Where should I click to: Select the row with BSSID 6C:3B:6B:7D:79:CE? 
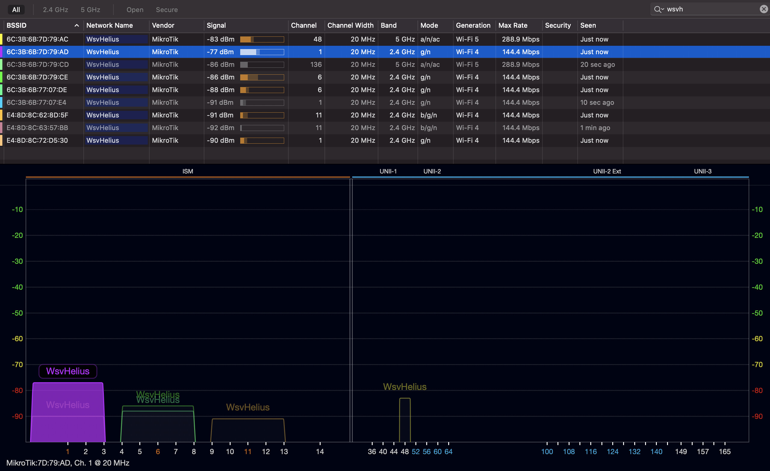tap(385, 77)
